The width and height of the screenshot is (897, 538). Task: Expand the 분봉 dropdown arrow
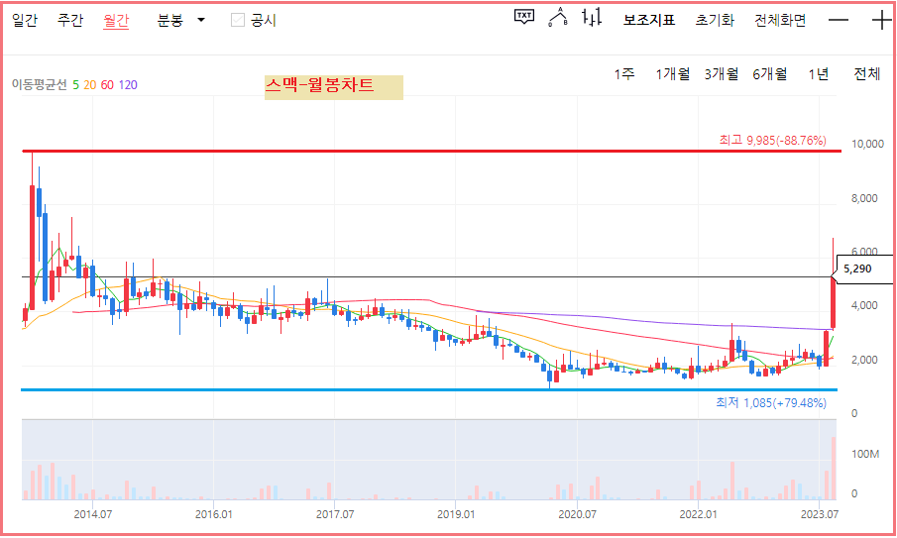(x=201, y=20)
